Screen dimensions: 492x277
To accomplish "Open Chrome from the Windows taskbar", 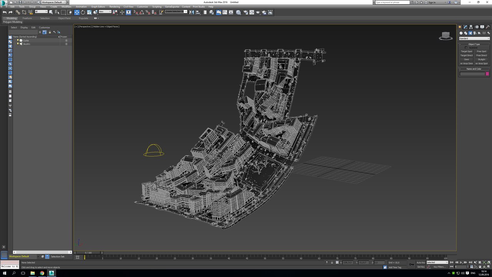I will coord(42,273).
